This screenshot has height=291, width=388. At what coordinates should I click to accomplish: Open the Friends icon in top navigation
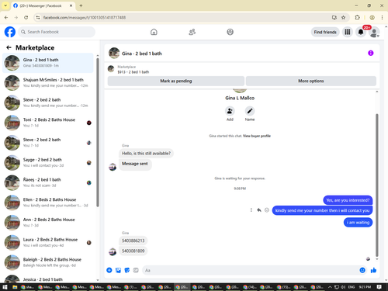[x=192, y=32]
